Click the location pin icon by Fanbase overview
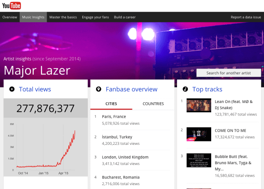 click(x=99, y=89)
